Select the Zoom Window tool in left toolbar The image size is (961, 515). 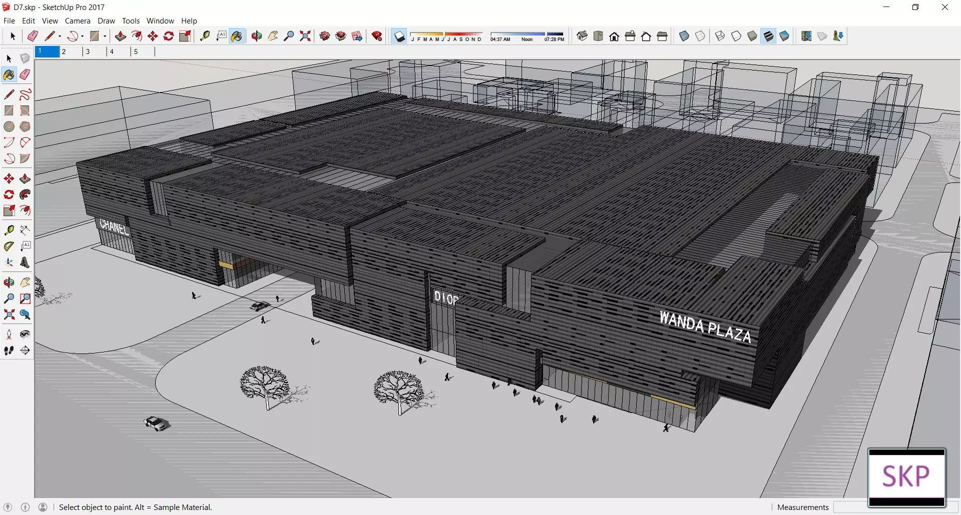[25, 298]
